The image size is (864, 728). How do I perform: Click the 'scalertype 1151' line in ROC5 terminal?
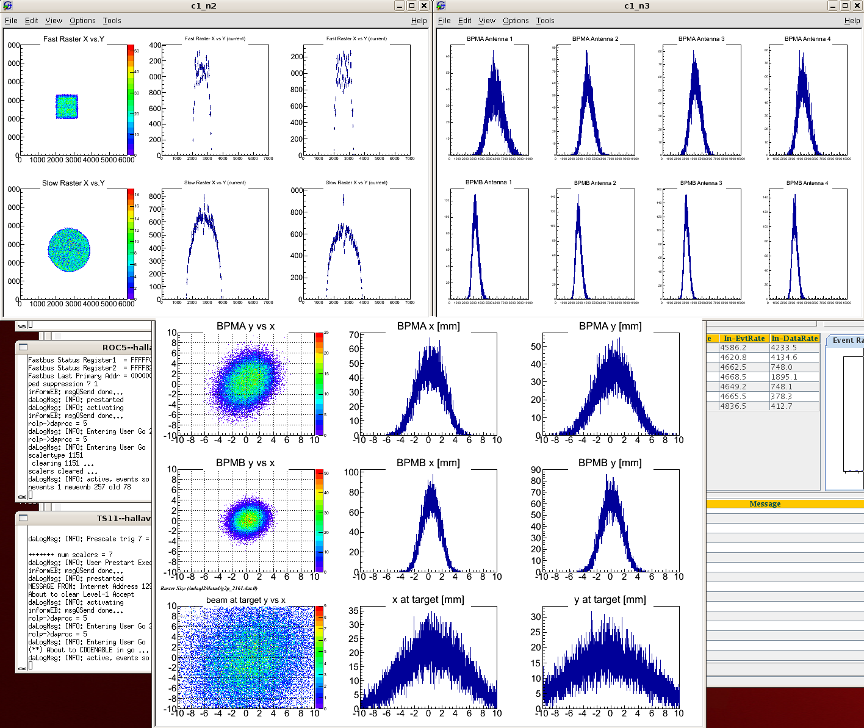pos(56,455)
